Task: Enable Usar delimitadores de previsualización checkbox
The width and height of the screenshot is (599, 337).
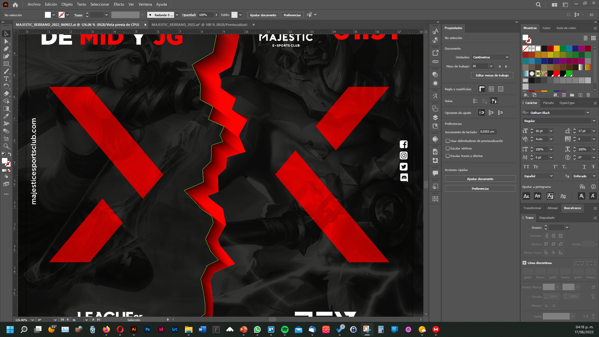Action: pyautogui.click(x=448, y=141)
